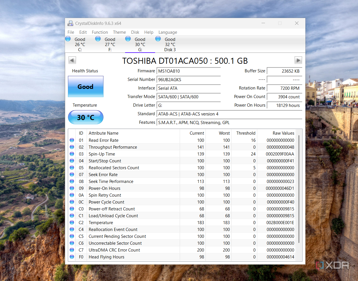This screenshot has width=358, height=281.
Task: Click the status orb for Head Flying Hours
Action: point(72,257)
